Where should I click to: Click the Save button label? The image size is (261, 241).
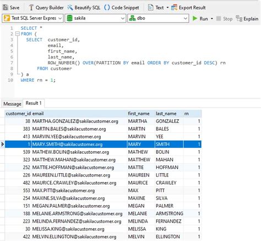[x=14, y=8]
